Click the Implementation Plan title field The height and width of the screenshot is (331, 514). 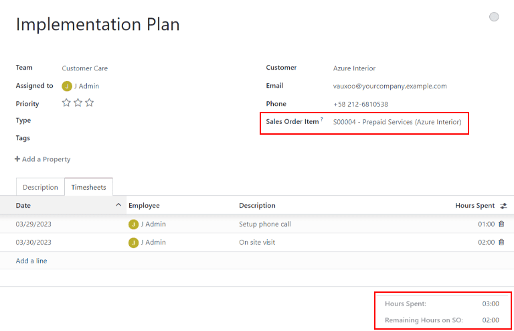click(x=98, y=25)
